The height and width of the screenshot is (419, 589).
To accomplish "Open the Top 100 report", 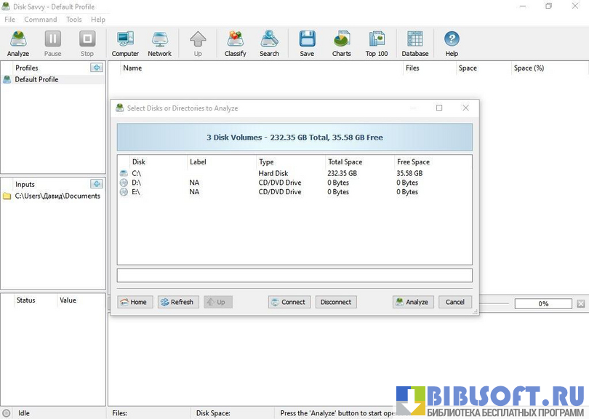I will (x=376, y=44).
